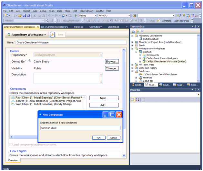Click the Copy icon in toolbar
The image size is (203, 171).
[39, 16]
